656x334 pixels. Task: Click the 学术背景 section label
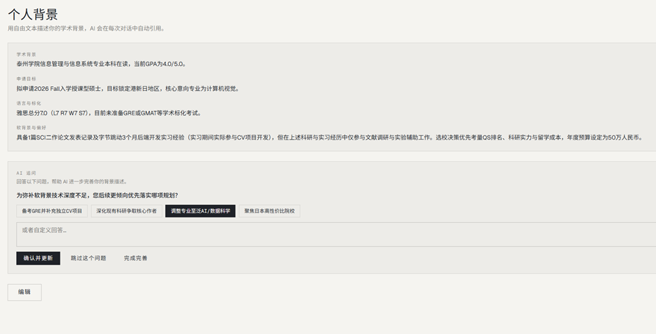coord(26,54)
